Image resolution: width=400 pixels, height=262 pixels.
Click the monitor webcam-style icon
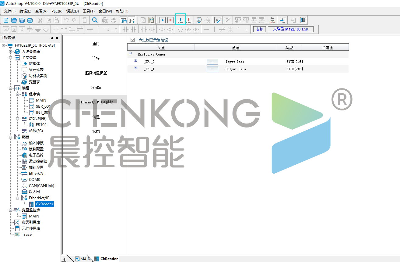(199, 20)
